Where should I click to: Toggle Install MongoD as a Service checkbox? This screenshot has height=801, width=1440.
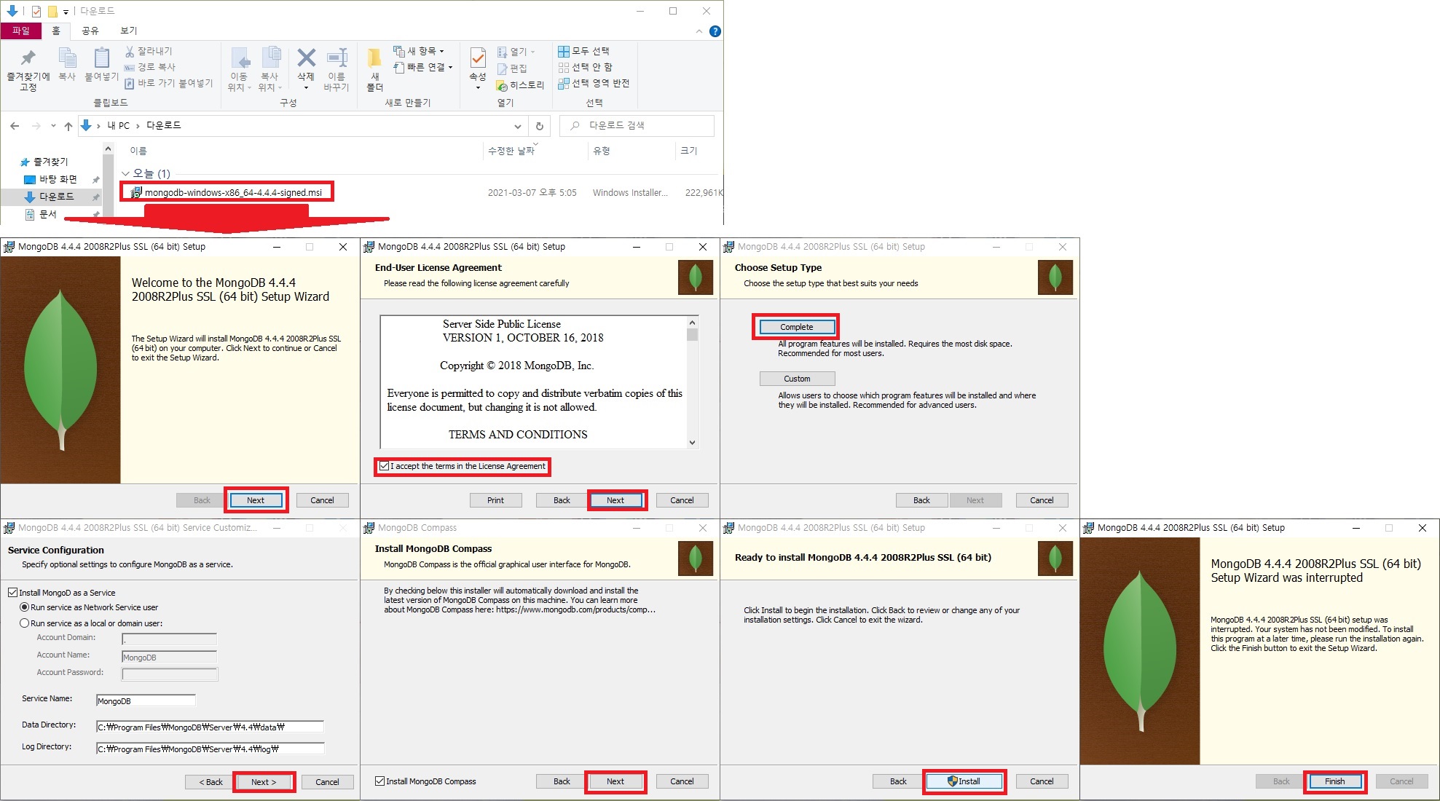pyautogui.click(x=13, y=593)
